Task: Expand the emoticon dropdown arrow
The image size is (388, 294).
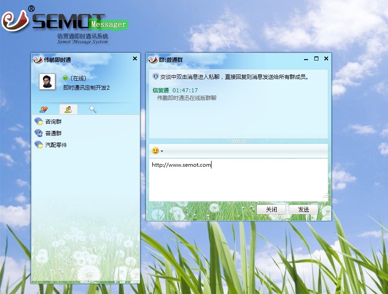Action: [162, 151]
